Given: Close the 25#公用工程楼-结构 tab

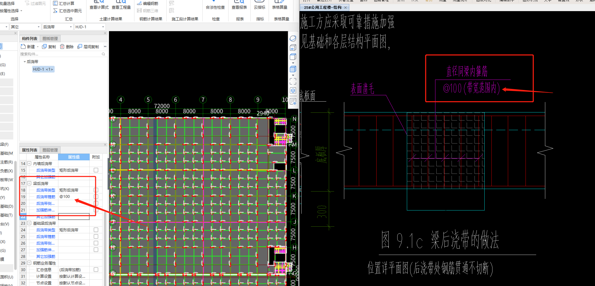Looking at the screenshot, I should tap(345, 8).
